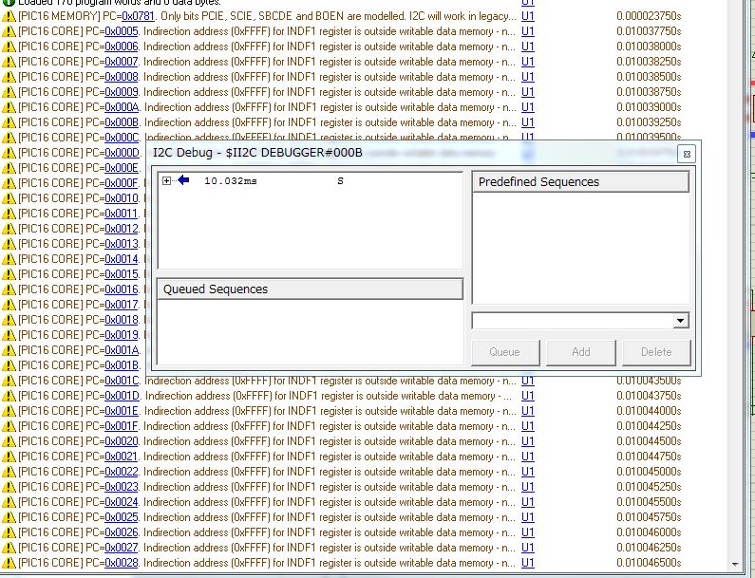
Task: Click warning icon on PC=0x0021 row
Action: 9,457
